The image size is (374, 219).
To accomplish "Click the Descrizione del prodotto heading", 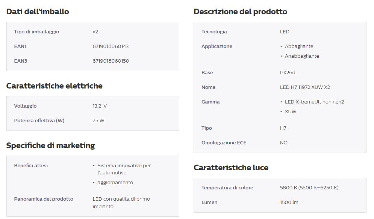I will click(240, 11).
